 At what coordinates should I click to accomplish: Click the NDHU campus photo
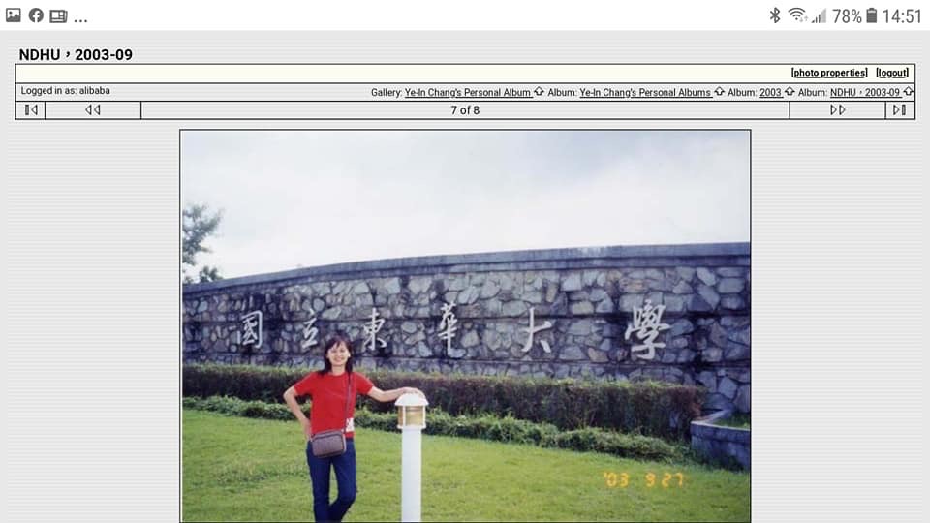coord(466,326)
